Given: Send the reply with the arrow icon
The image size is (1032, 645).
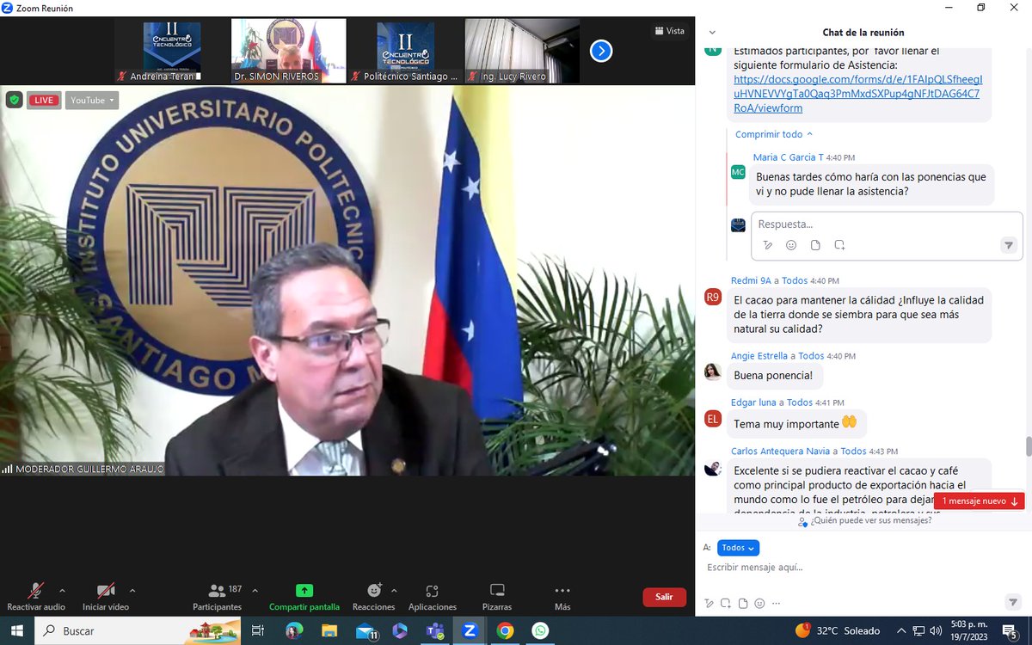Looking at the screenshot, I should click(1009, 245).
